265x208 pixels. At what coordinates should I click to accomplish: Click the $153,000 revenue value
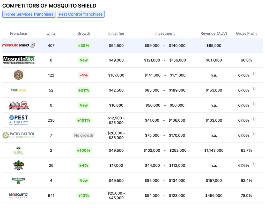[214, 90]
